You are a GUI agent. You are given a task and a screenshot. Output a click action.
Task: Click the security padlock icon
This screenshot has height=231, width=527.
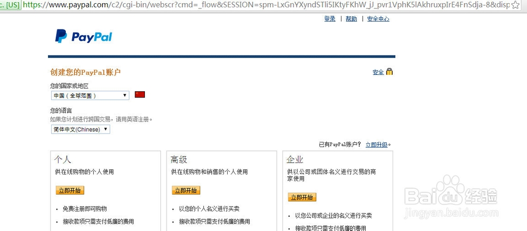(x=389, y=71)
